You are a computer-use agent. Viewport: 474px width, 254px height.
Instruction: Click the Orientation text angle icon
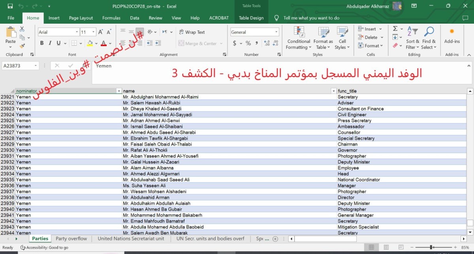150,32
